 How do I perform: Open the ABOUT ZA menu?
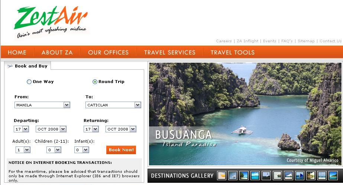(x=57, y=52)
